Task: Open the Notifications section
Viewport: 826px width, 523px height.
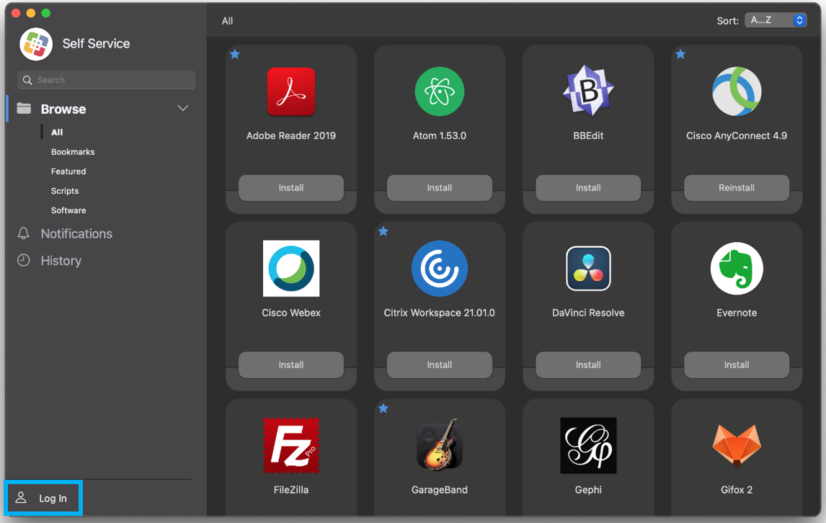Action: click(x=76, y=233)
